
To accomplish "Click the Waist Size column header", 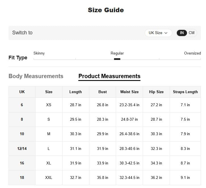I will coord(129,92).
